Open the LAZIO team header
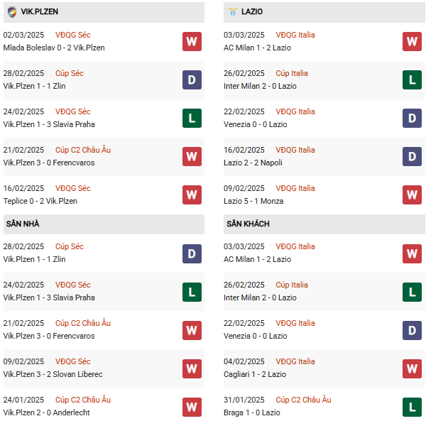The height and width of the screenshot is (421, 426). (253, 12)
